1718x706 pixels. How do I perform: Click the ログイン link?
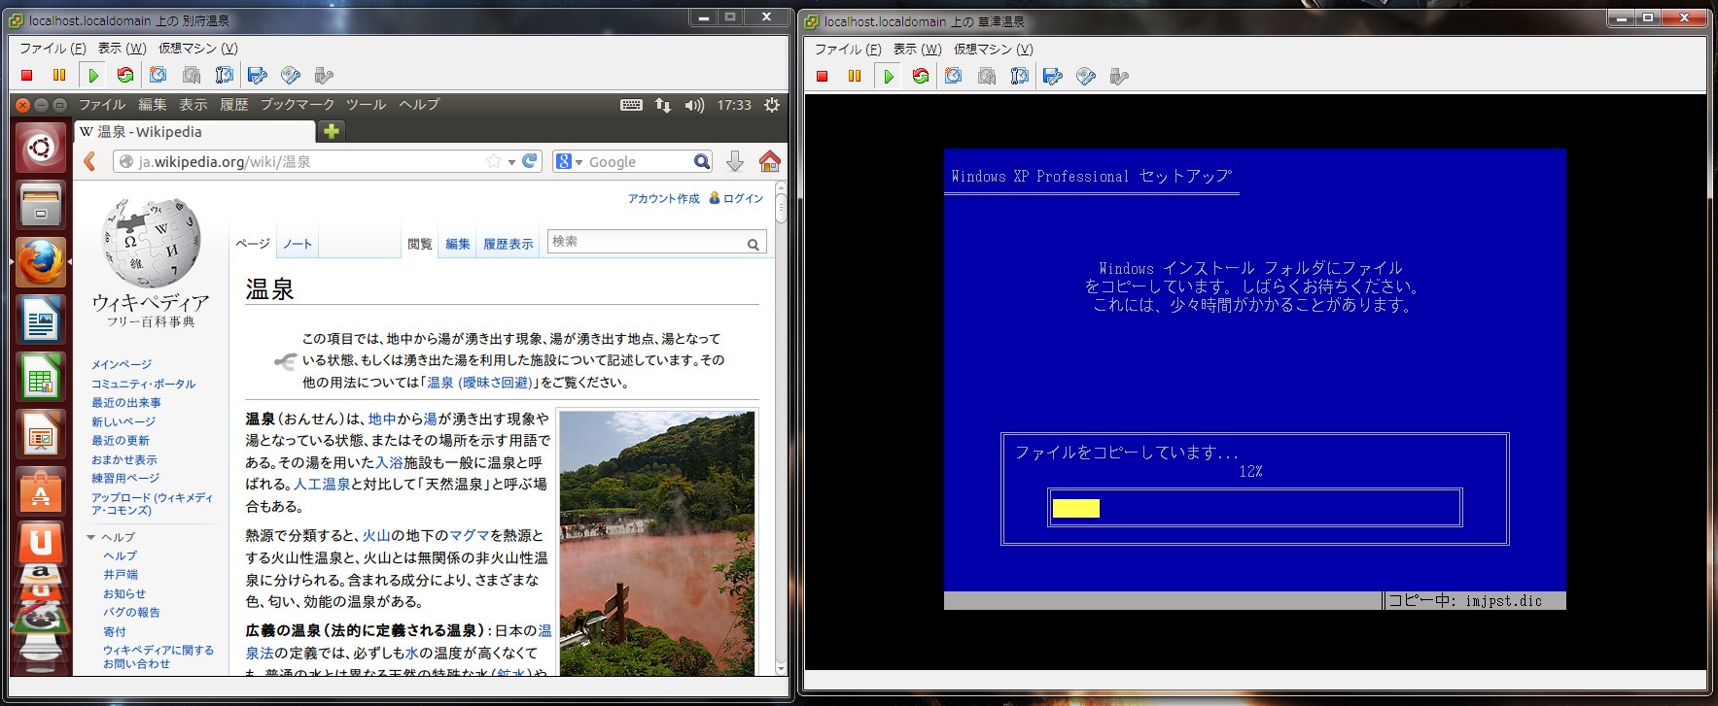tap(744, 198)
